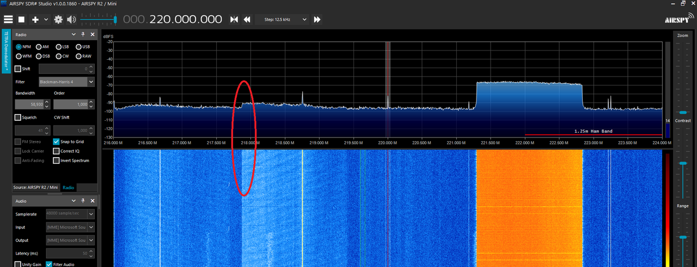697x267 pixels.
Task: Step frequency down with the rewind arrows
Action: point(247,20)
